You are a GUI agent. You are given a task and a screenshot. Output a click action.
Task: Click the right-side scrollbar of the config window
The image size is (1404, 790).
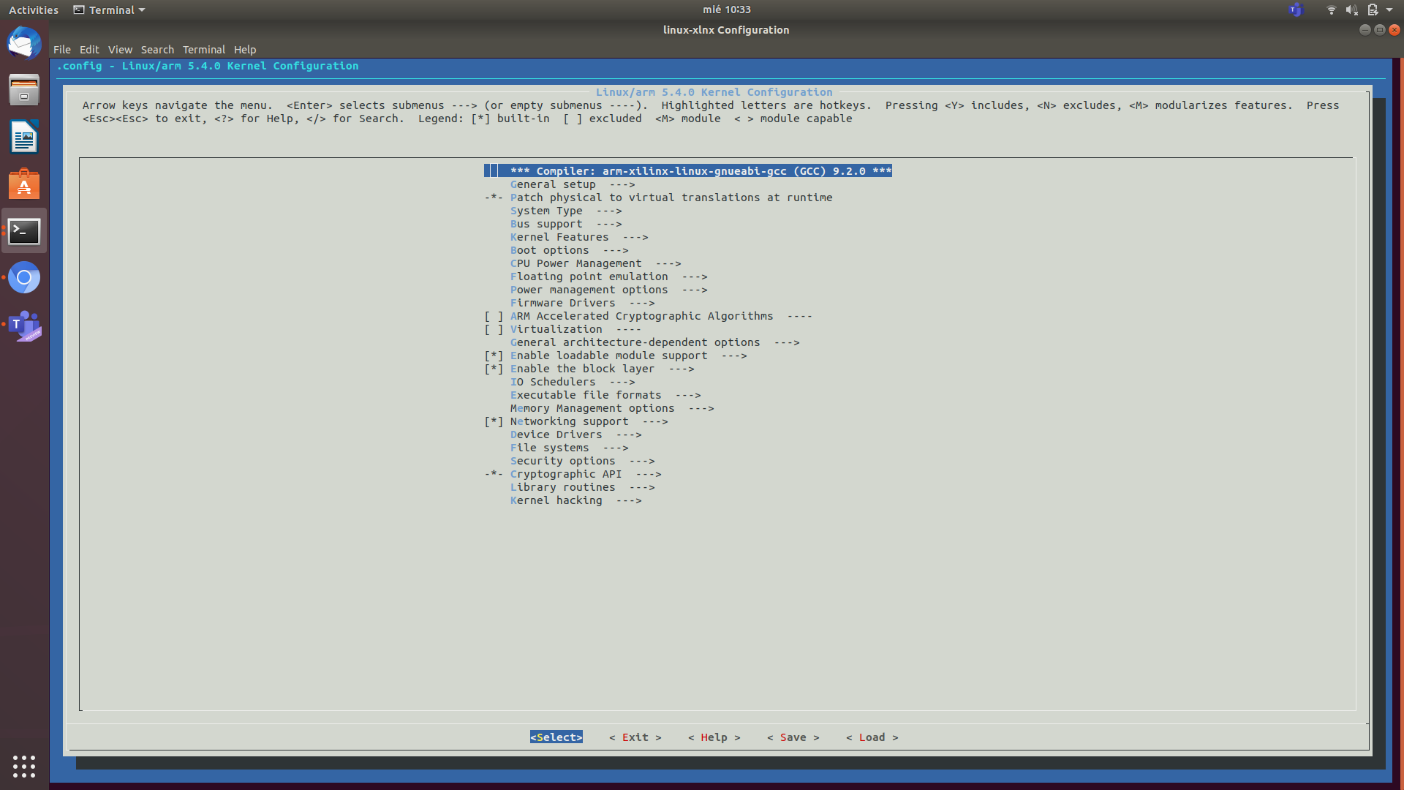[1381, 402]
